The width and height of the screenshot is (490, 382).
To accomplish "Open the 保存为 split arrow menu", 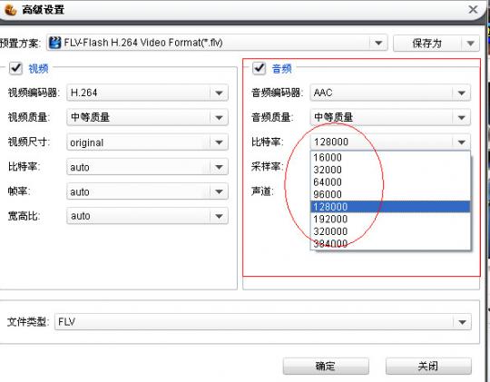I will click(471, 44).
